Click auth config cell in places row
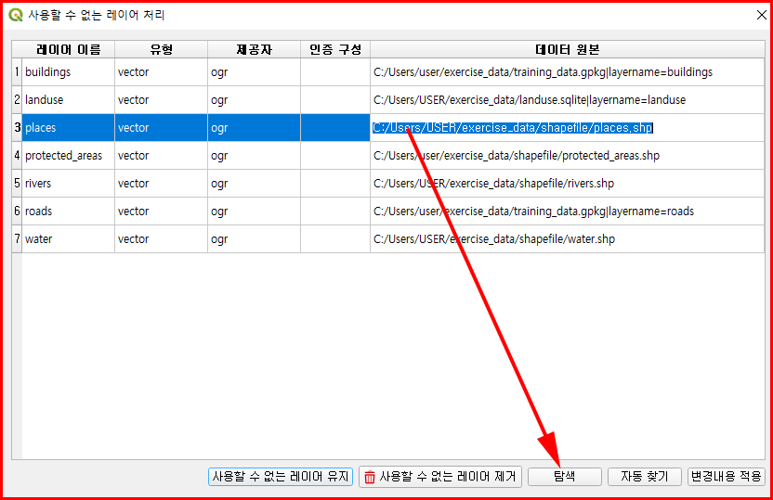The image size is (773, 500). (x=335, y=127)
